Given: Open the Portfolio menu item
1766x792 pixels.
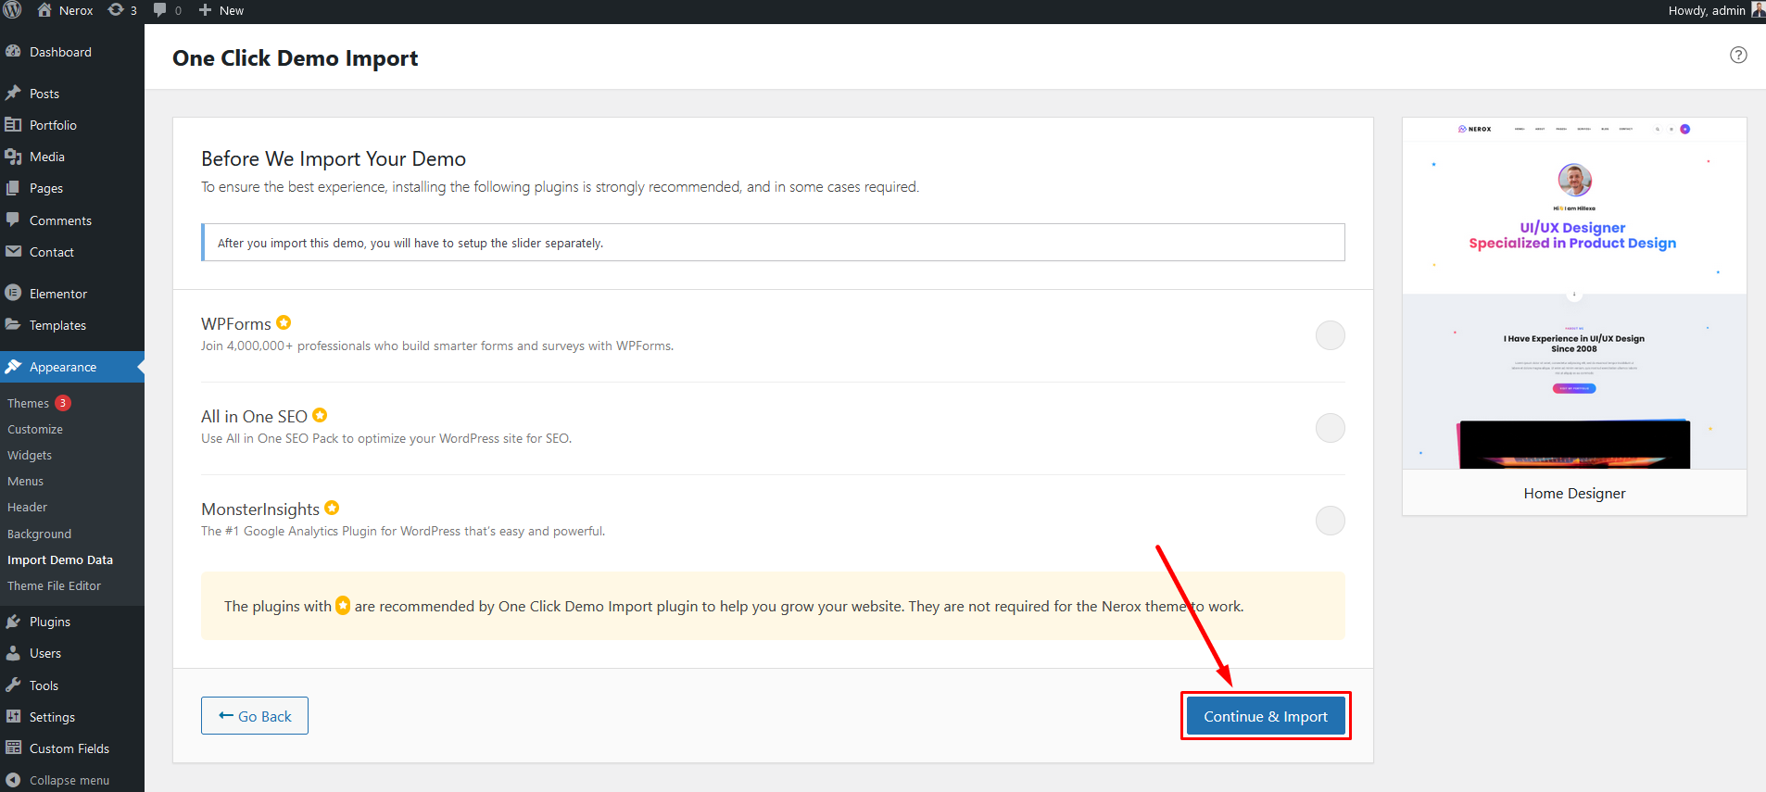Looking at the screenshot, I should coord(72,125).
